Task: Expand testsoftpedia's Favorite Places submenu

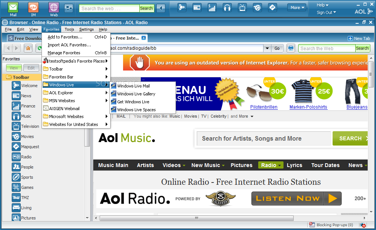Action: [x=76, y=61]
